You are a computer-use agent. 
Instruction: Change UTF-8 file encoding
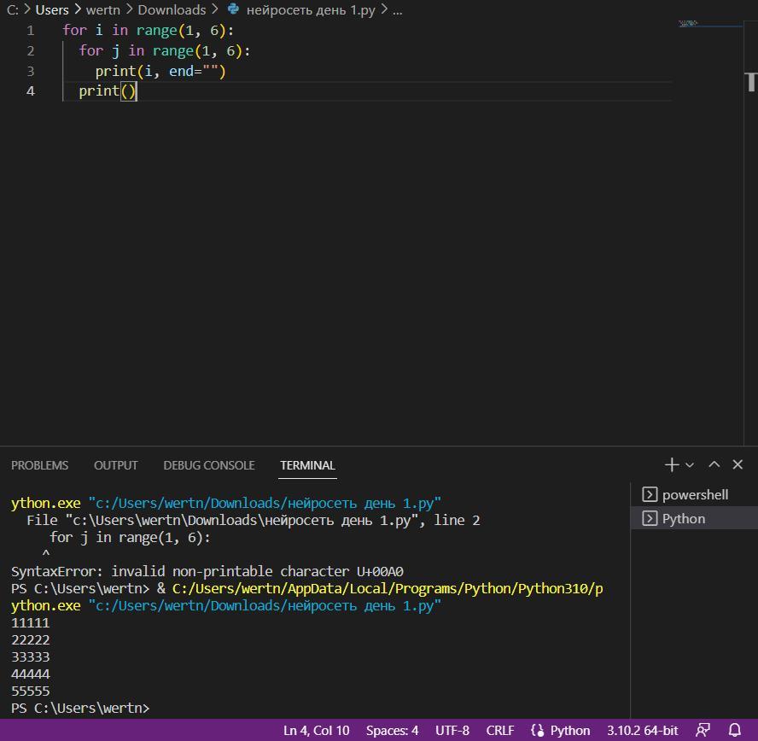coord(452,730)
